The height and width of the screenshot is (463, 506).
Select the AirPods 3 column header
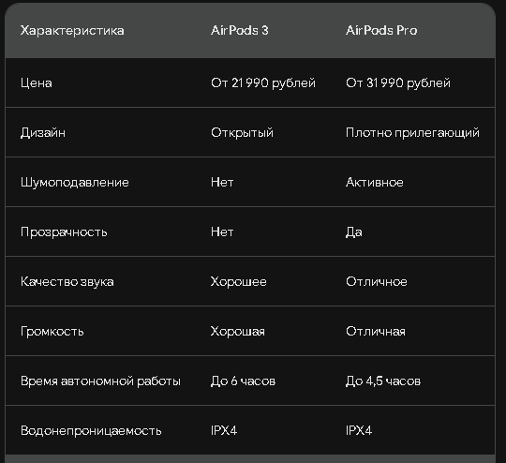(240, 31)
